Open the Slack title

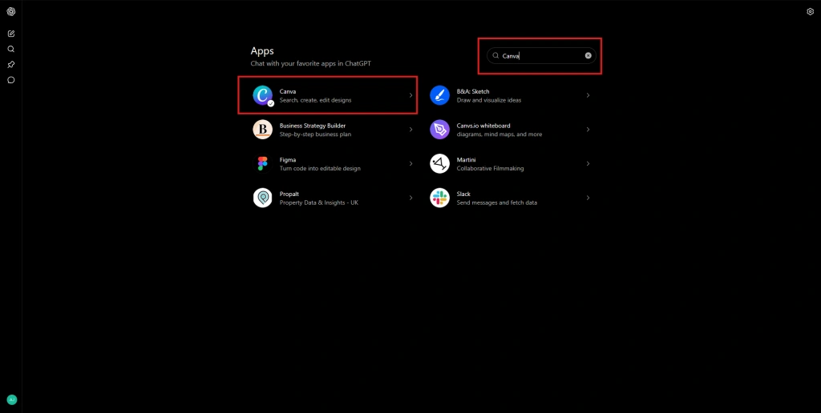click(463, 194)
